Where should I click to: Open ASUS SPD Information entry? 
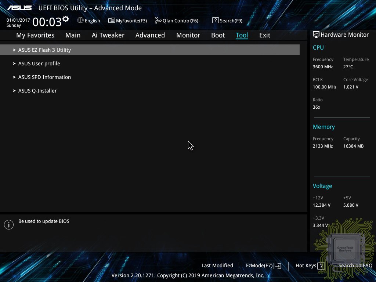(x=44, y=77)
